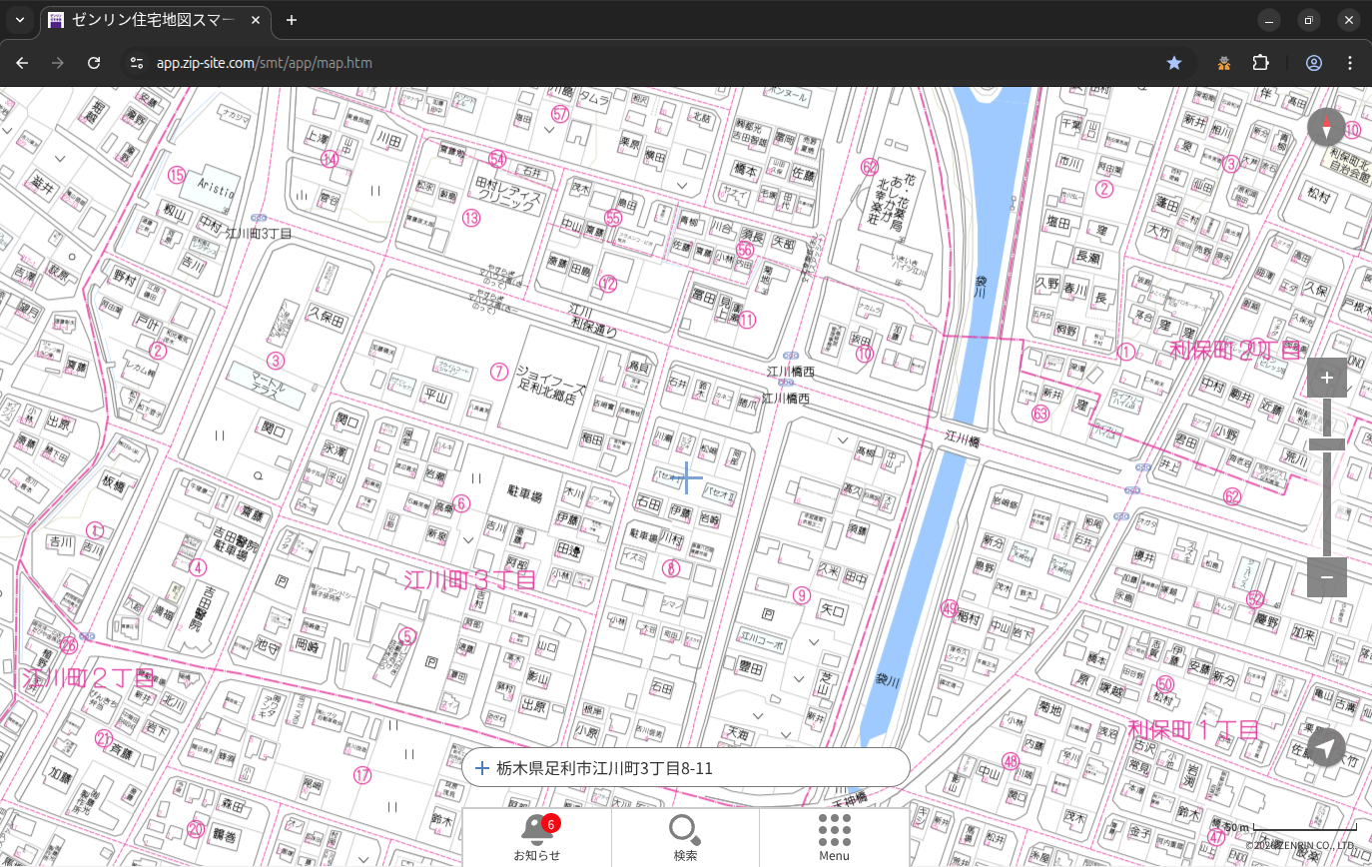Go back to the previous page
The height and width of the screenshot is (867, 1372).
[22, 63]
